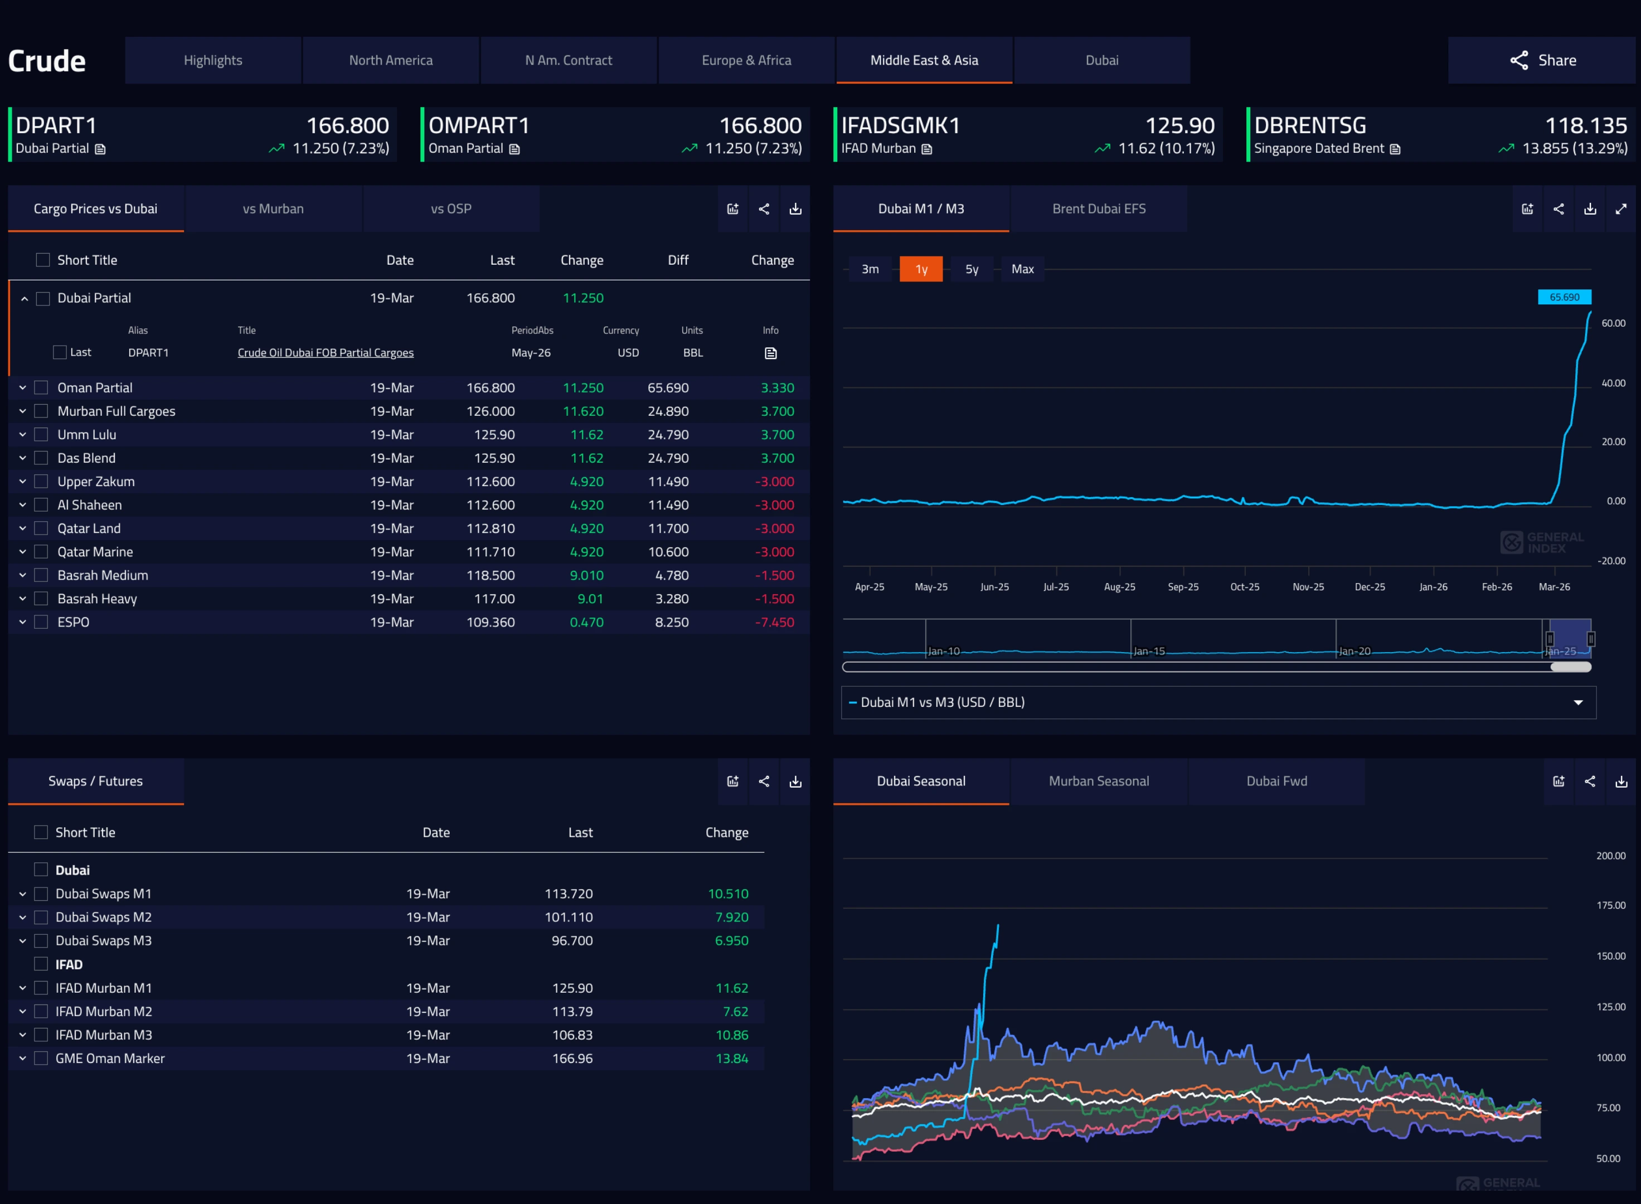Tick the Dubai Swaps M1 checkbox

(42, 894)
